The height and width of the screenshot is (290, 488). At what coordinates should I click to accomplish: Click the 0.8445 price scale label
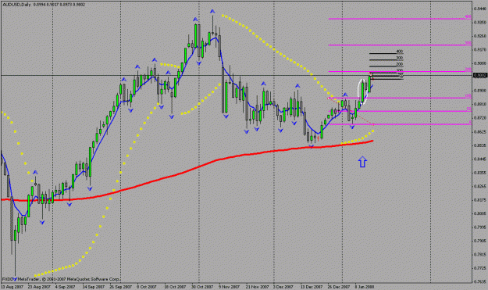pos(479,159)
